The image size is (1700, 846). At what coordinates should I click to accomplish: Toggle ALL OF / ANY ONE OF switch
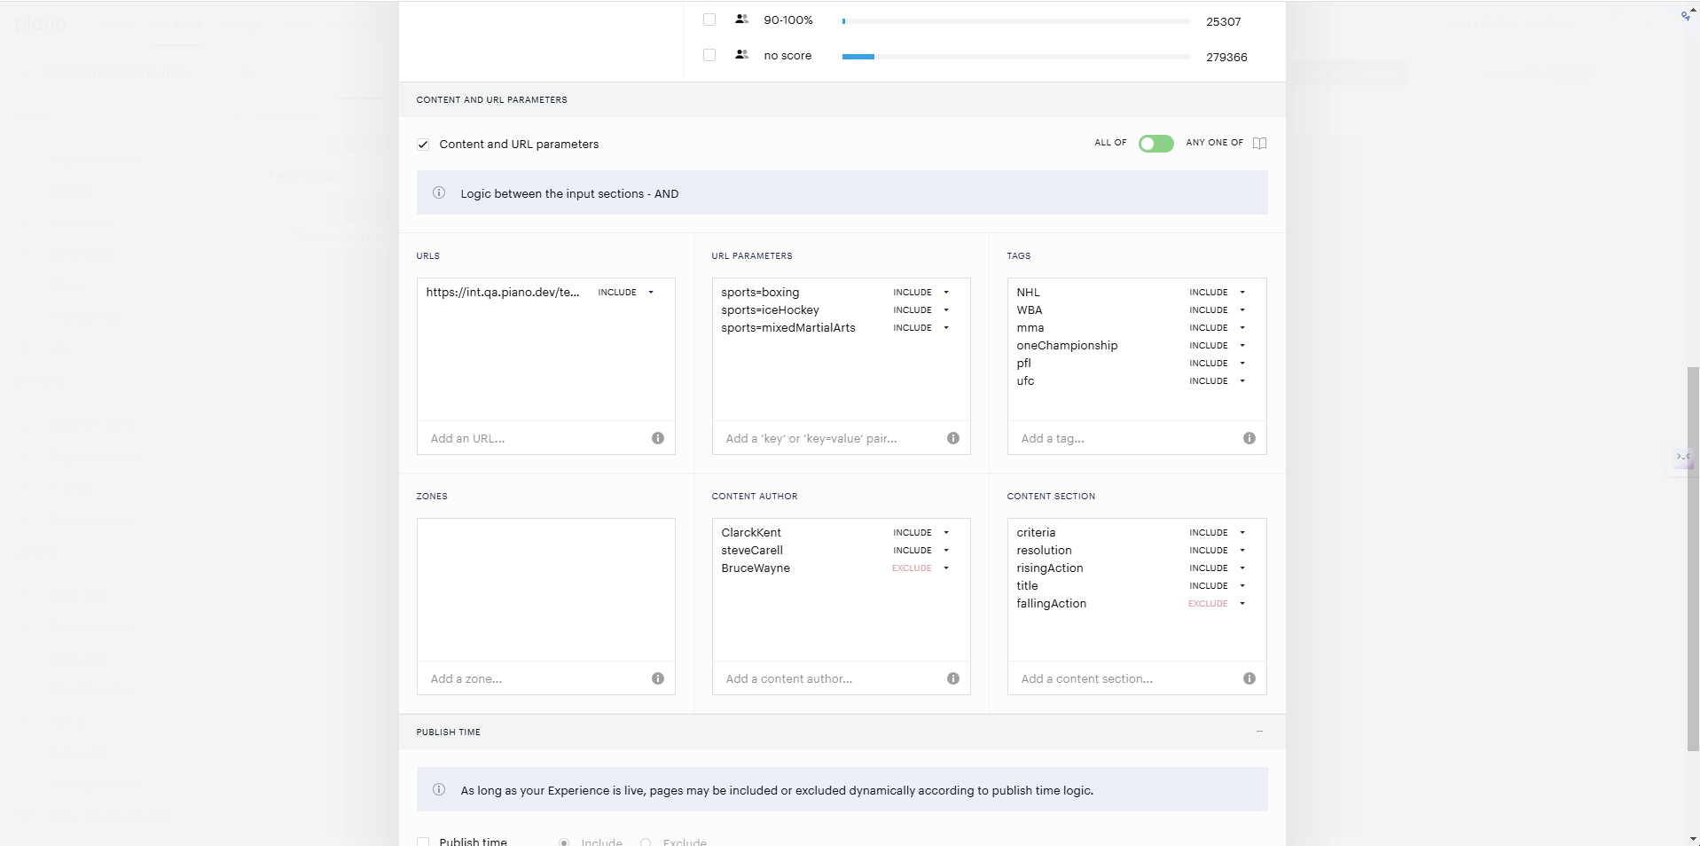pyautogui.click(x=1156, y=144)
